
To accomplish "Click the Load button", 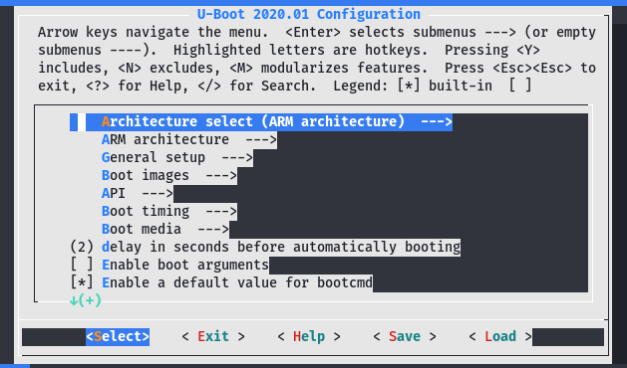I will point(500,337).
